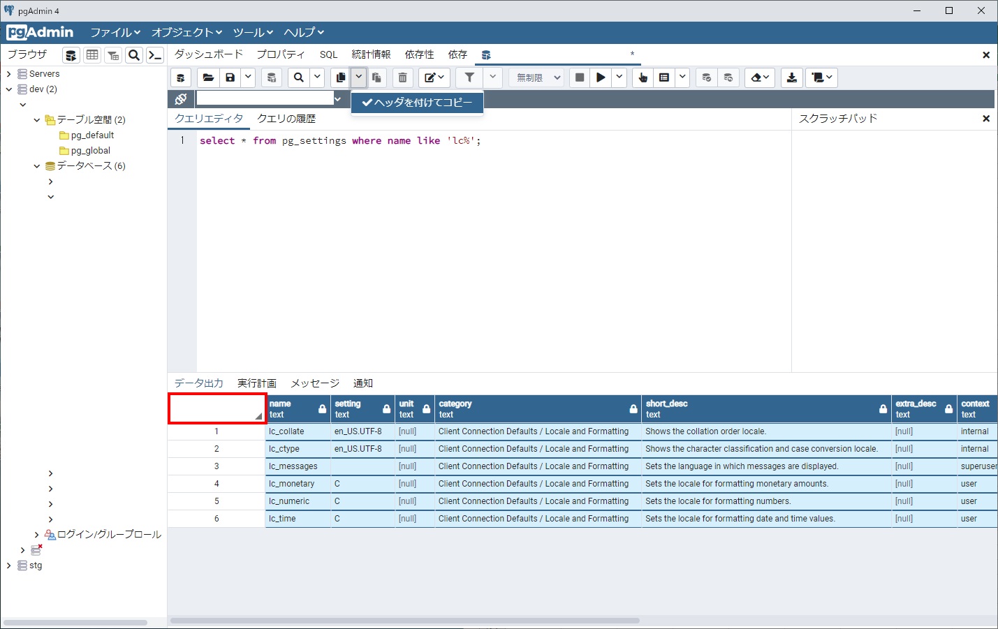This screenshot has width=998, height=629.
Task: Expand the ログイン/グループロール node
Action: [x=36, y=534]
